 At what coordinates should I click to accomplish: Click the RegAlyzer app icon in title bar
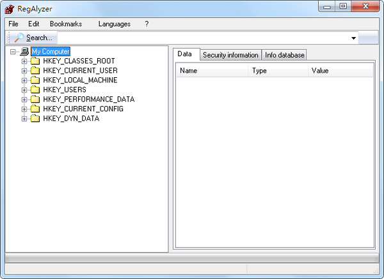point(10,9)
